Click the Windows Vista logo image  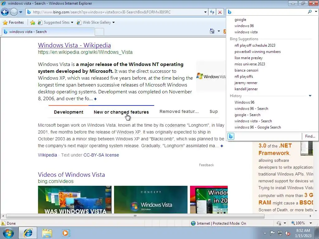coord(211,77)
